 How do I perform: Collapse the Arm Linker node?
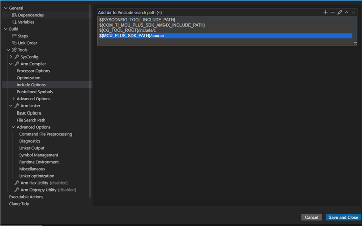point(11,106)
